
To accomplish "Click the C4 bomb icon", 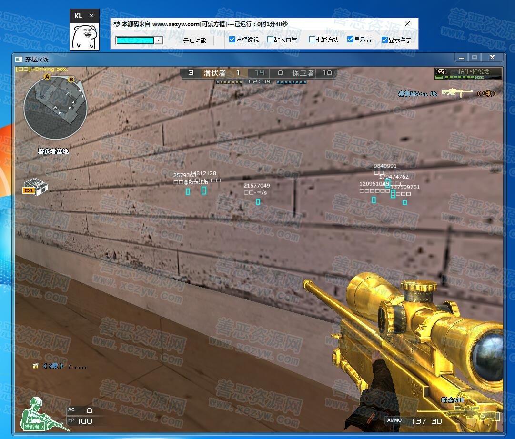I will tap(35, 186).
